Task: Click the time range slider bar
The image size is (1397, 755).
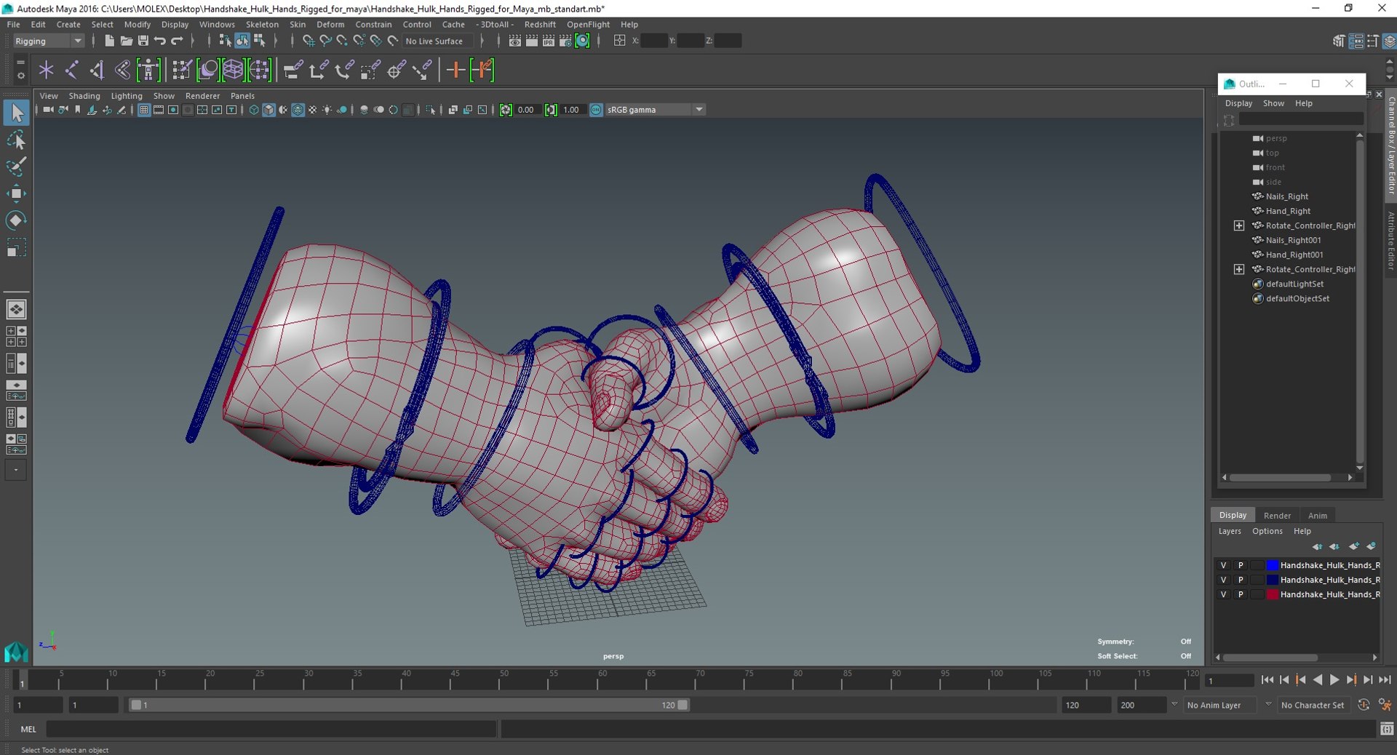Action: tap(409, 705)
